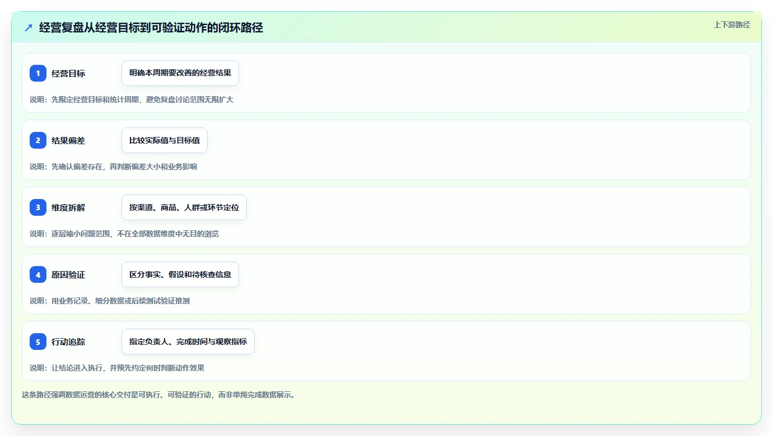773x436 pixels.
Task: Select the 比较实际值与目标值 chip
Action: pyautogui.click(x=165, y=140)
